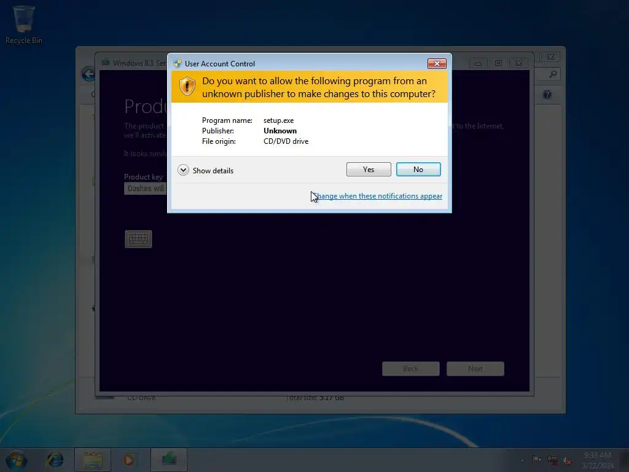Click Back button in Windows 8.1 Setup
The height and width of the screenshot is (472, 629).
coord(411,369)
